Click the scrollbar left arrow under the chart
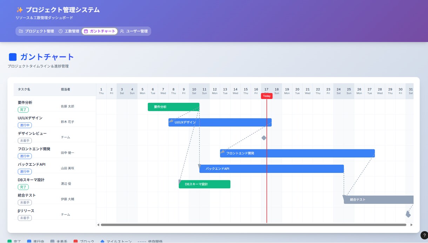 coord(98,225)
